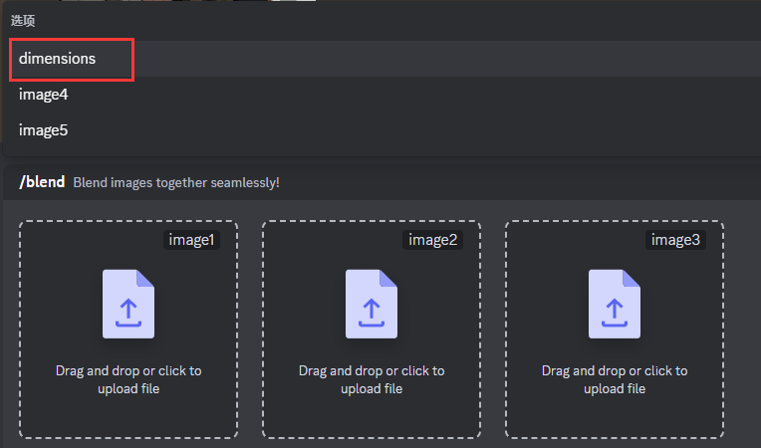Click the 选项 header label
Image resolution: width=761 pixels, height=448 pixels.
tap(23, 21)
